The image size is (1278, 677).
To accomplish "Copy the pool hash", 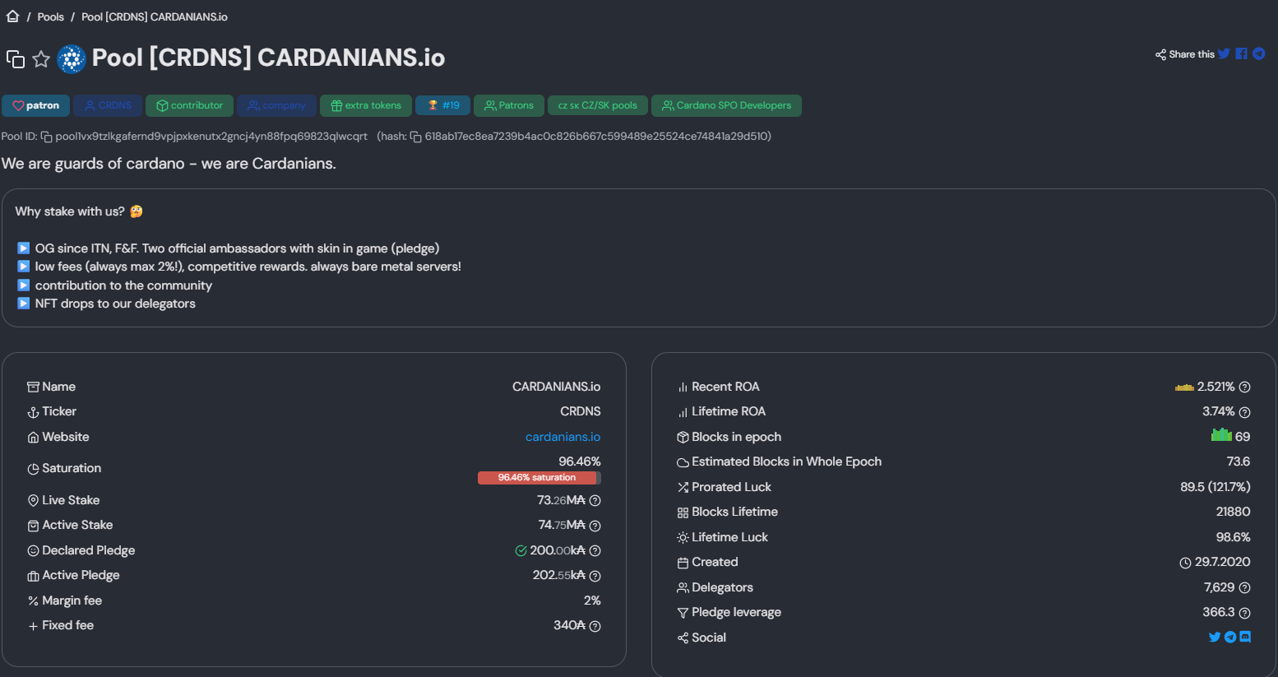I will pyautogui.click(x=416, y=137).
